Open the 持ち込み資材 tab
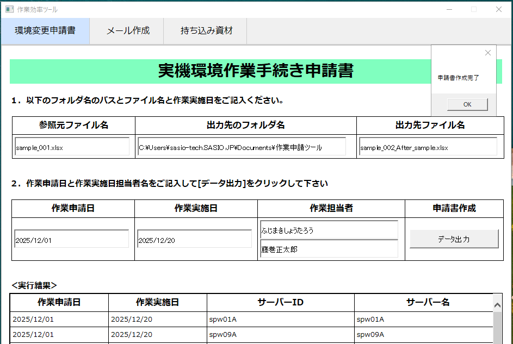The image size is (513, 344). (x=206, y=31)
